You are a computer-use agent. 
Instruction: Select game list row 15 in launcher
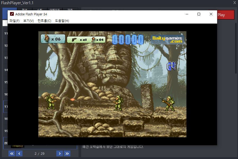[6, 82]
